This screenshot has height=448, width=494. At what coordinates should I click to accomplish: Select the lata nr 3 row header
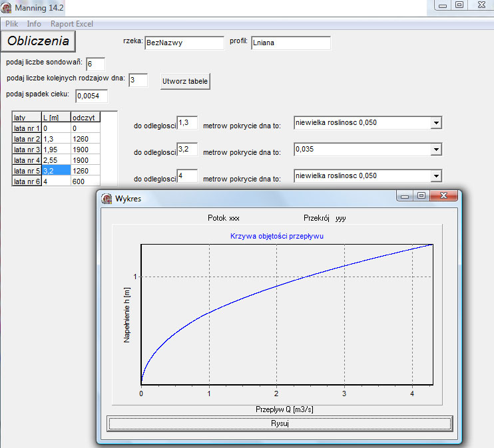tap(27, 150)
